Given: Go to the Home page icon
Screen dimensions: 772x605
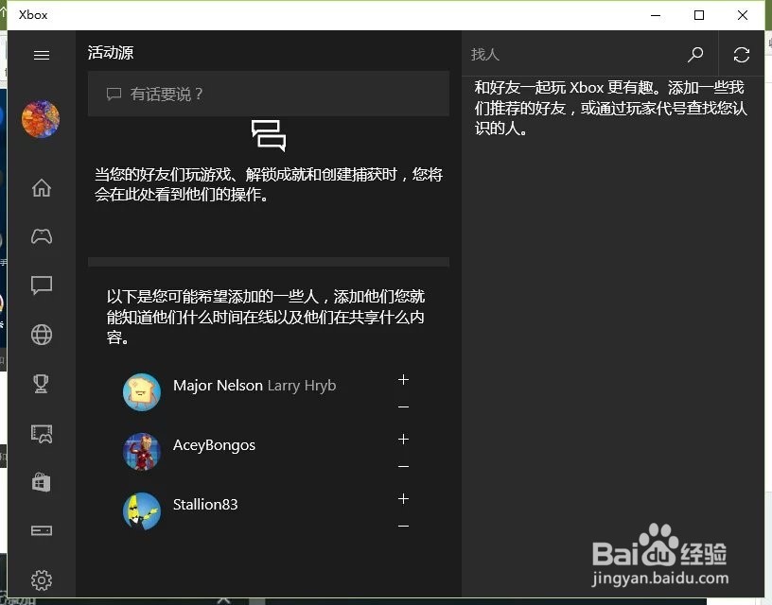Looking at the screenshot, I should 42,187.
